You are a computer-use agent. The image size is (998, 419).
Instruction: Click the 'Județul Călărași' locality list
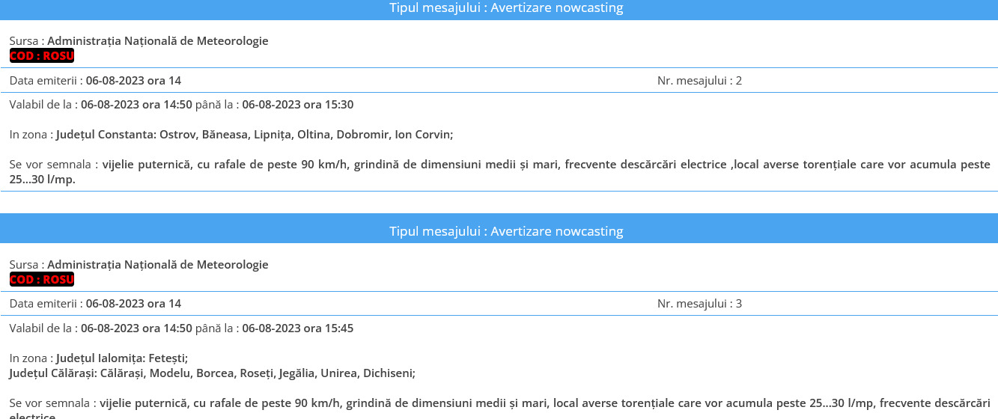213,373
